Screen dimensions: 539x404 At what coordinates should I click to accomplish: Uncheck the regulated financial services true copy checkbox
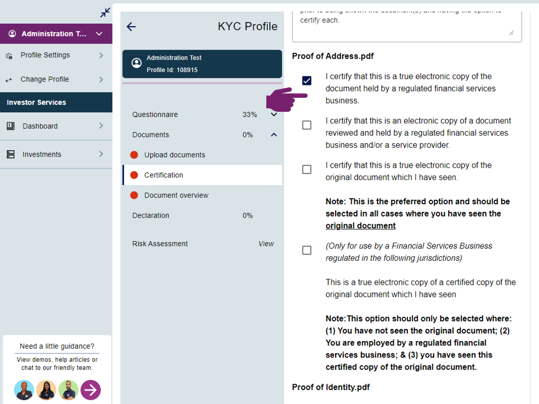coord(307,80)
